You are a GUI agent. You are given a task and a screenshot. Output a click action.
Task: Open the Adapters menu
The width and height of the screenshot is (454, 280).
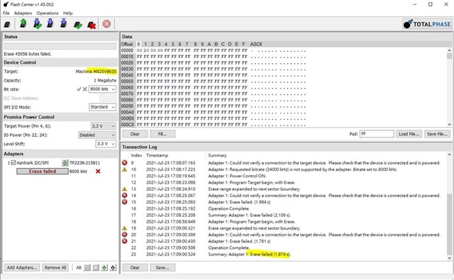[x=23, y=13]
